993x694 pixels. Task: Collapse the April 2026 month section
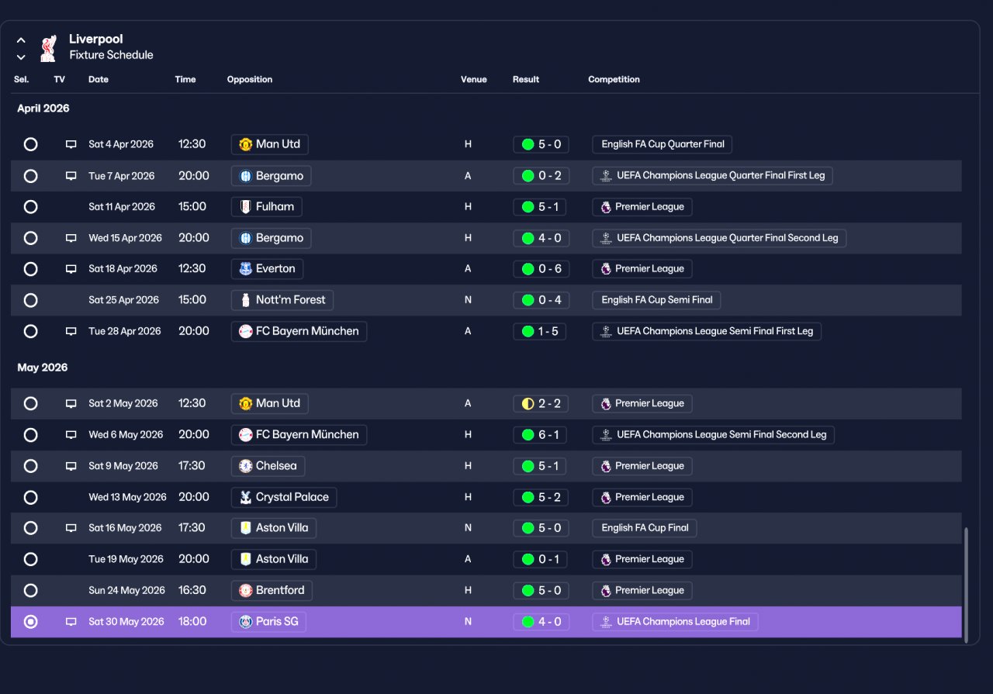[43, 109]
